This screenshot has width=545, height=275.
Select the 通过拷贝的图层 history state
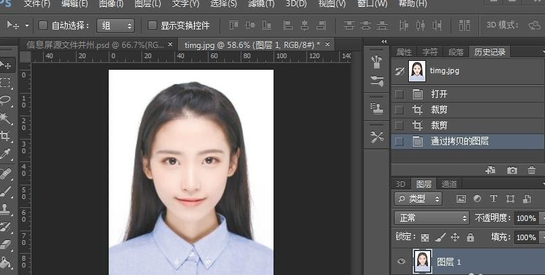pos(468,141)
